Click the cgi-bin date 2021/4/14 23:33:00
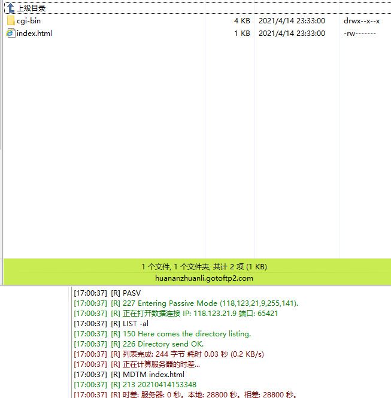Screen dimensions: 391x398 click(x=292, y=21)
